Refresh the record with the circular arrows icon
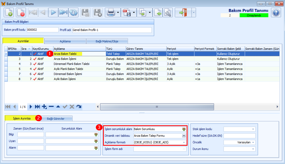The height and width of the screenshot is (164, 285). pyautogui.click(x=73, y=12)
